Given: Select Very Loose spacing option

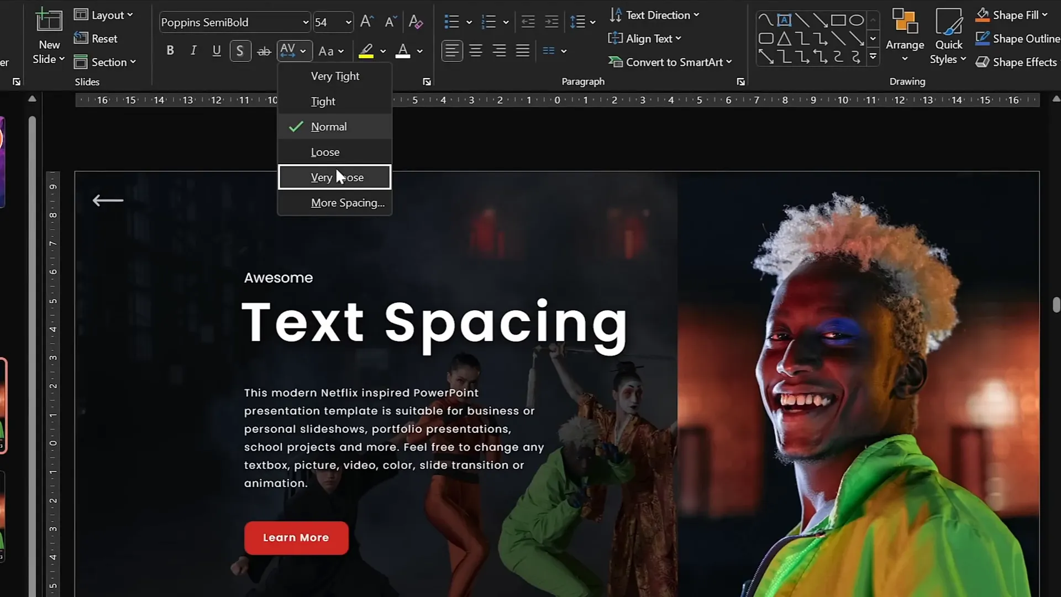Looking at the screenshot, I should pyautogui.click(x=335, y=177).
